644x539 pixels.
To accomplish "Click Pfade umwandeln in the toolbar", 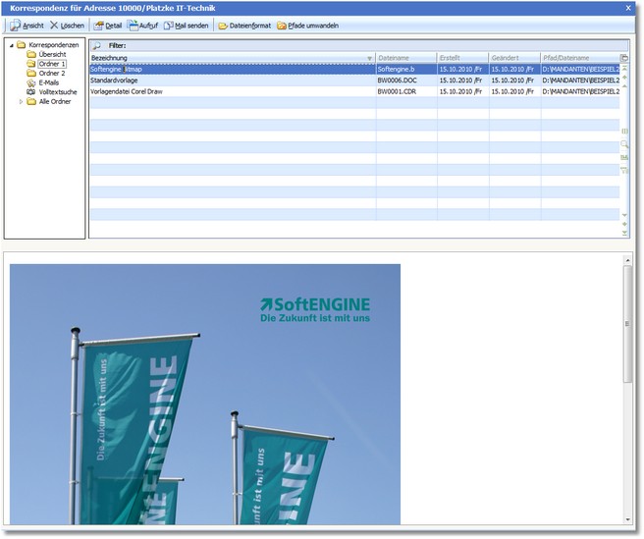I will click(307, 25).
